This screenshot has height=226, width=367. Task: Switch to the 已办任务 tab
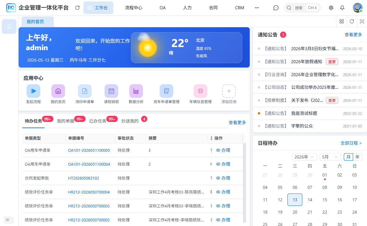click(x=98, y=121)
